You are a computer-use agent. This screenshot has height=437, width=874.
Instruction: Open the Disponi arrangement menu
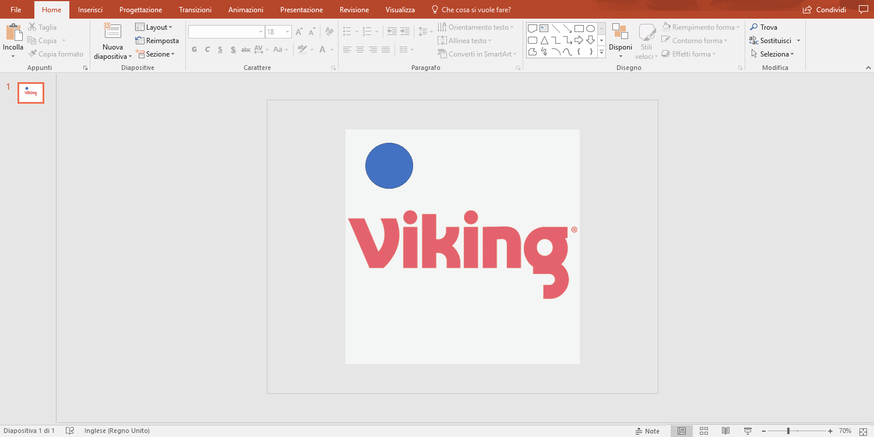coord(621,40)
